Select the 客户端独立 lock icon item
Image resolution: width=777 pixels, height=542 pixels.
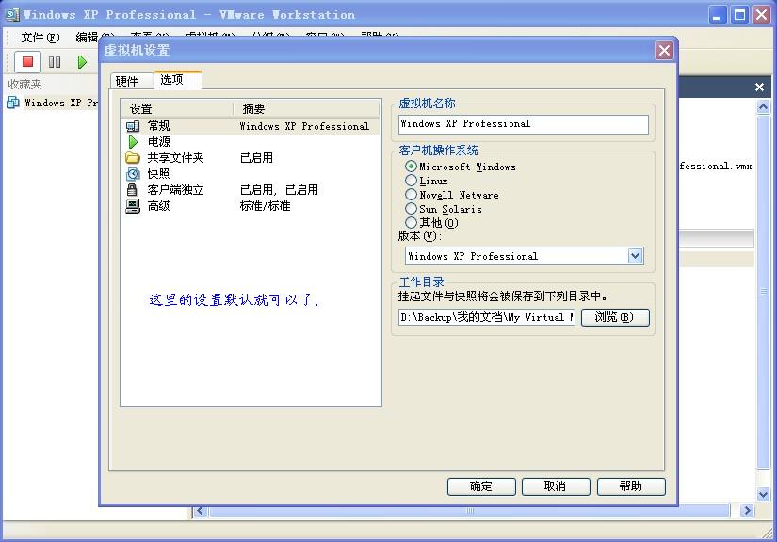pyautogui.click(x=133, y=190)
